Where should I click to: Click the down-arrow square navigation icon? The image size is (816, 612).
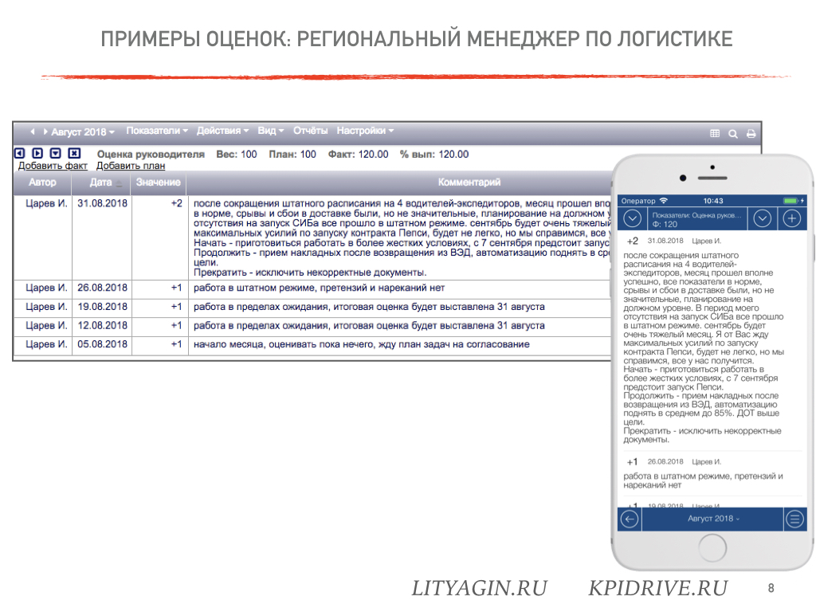click(x=56, y=153)
